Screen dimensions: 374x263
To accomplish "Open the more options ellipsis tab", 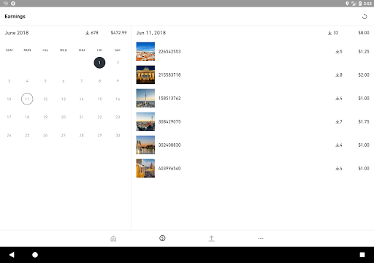I will coord(261,238).
